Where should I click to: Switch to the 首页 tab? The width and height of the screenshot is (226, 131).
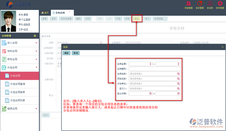point(45,13)
